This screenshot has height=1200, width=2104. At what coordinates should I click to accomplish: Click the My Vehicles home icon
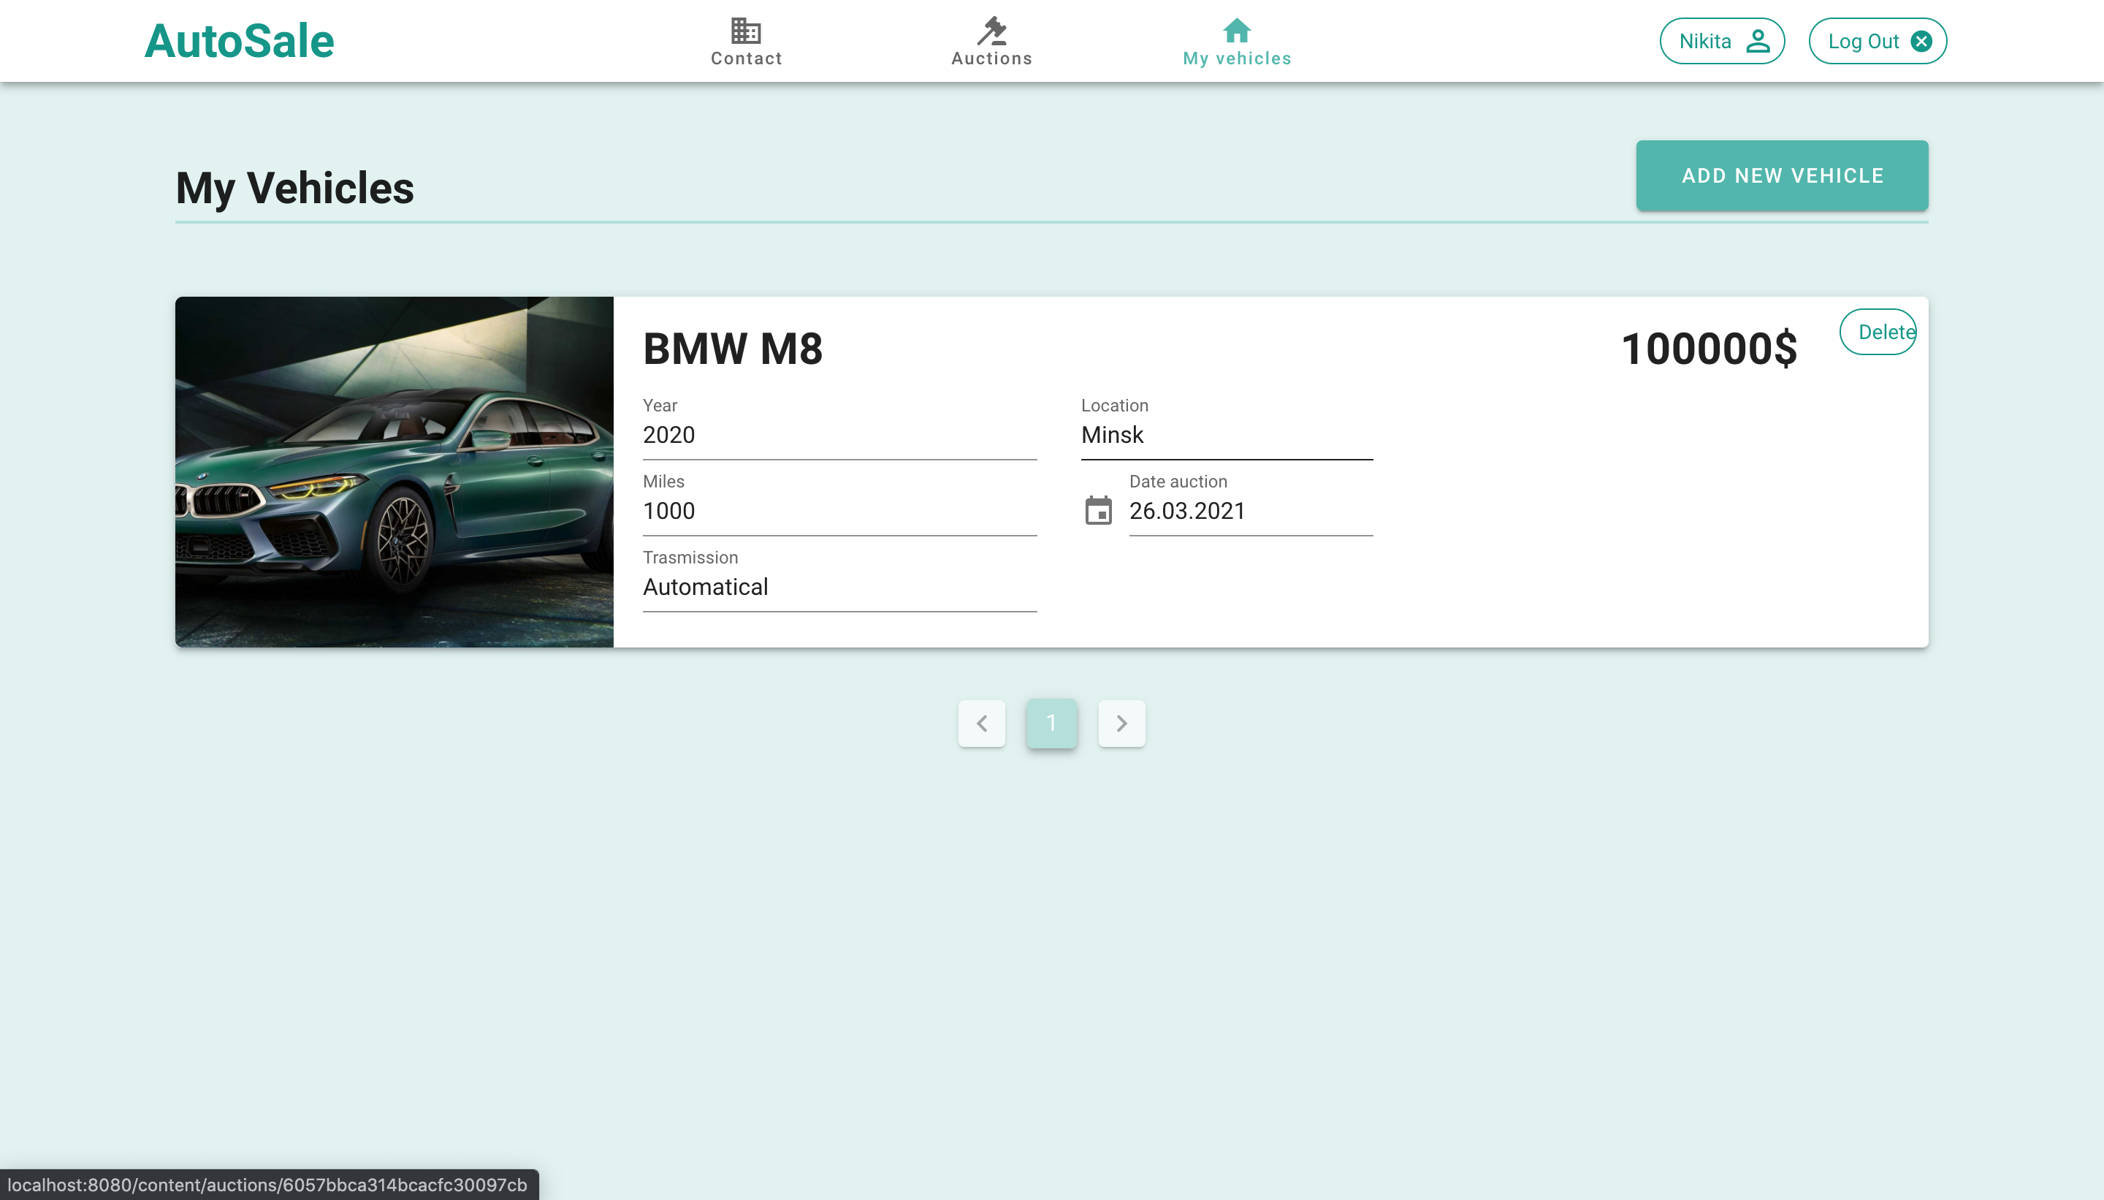[x=1237, y=28]
